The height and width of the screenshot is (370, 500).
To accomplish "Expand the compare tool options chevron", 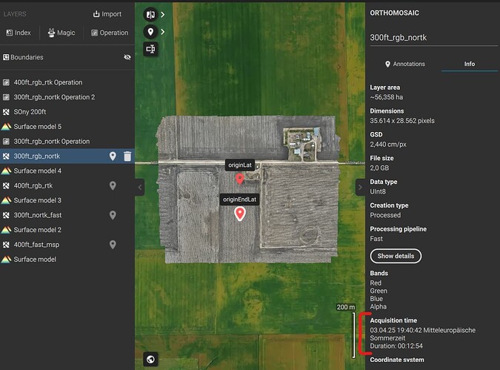I will (163, 14).
